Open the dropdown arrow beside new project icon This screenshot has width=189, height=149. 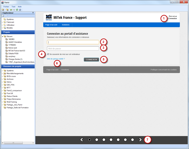[x=5, y=10]
